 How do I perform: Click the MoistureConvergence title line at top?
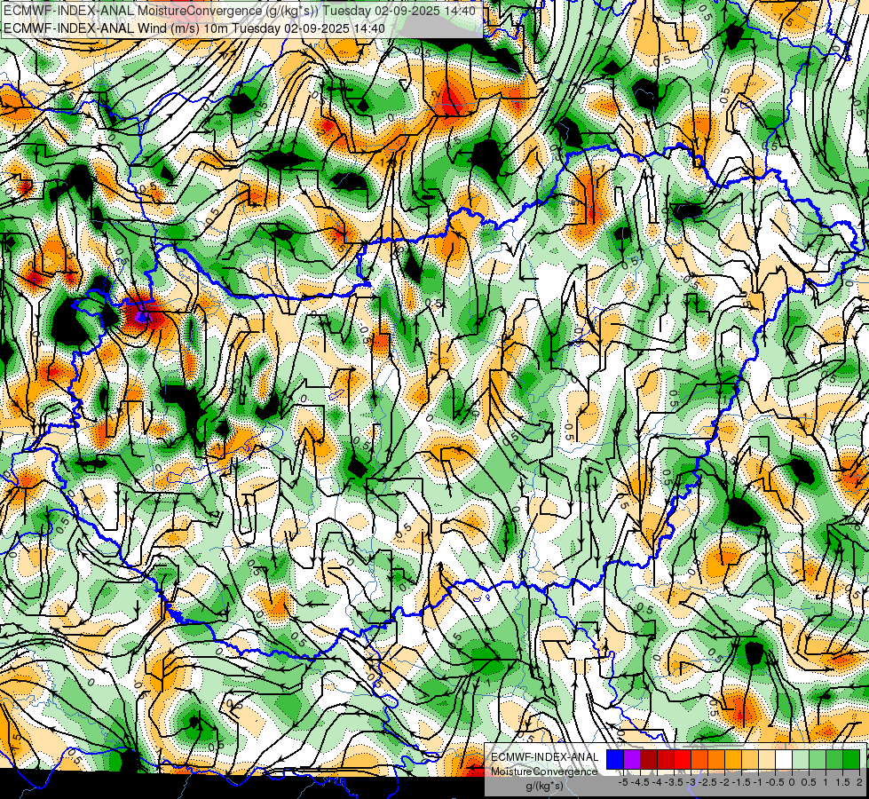pos(240,11)
